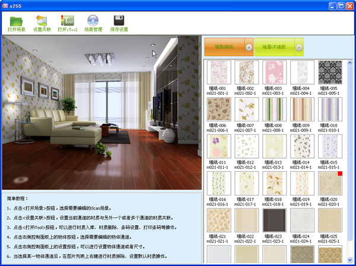Apply wallpaper thumbnail 墙纸-014
356x266 pixels.
(x=302, y=146)
